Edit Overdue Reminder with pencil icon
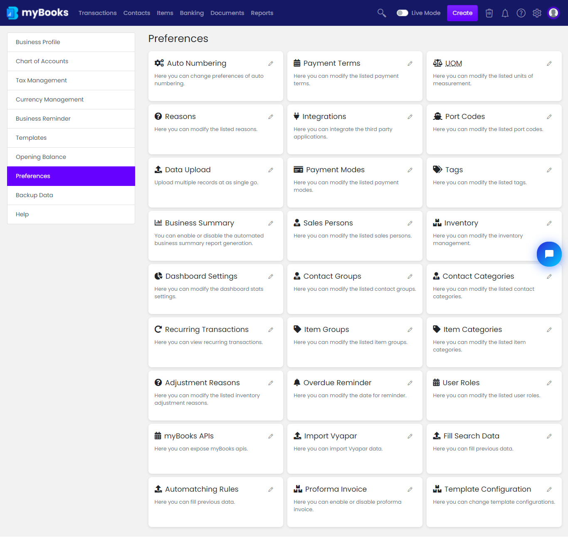The height and width of the screenshot is (537, 568). (x=410, y=383)
